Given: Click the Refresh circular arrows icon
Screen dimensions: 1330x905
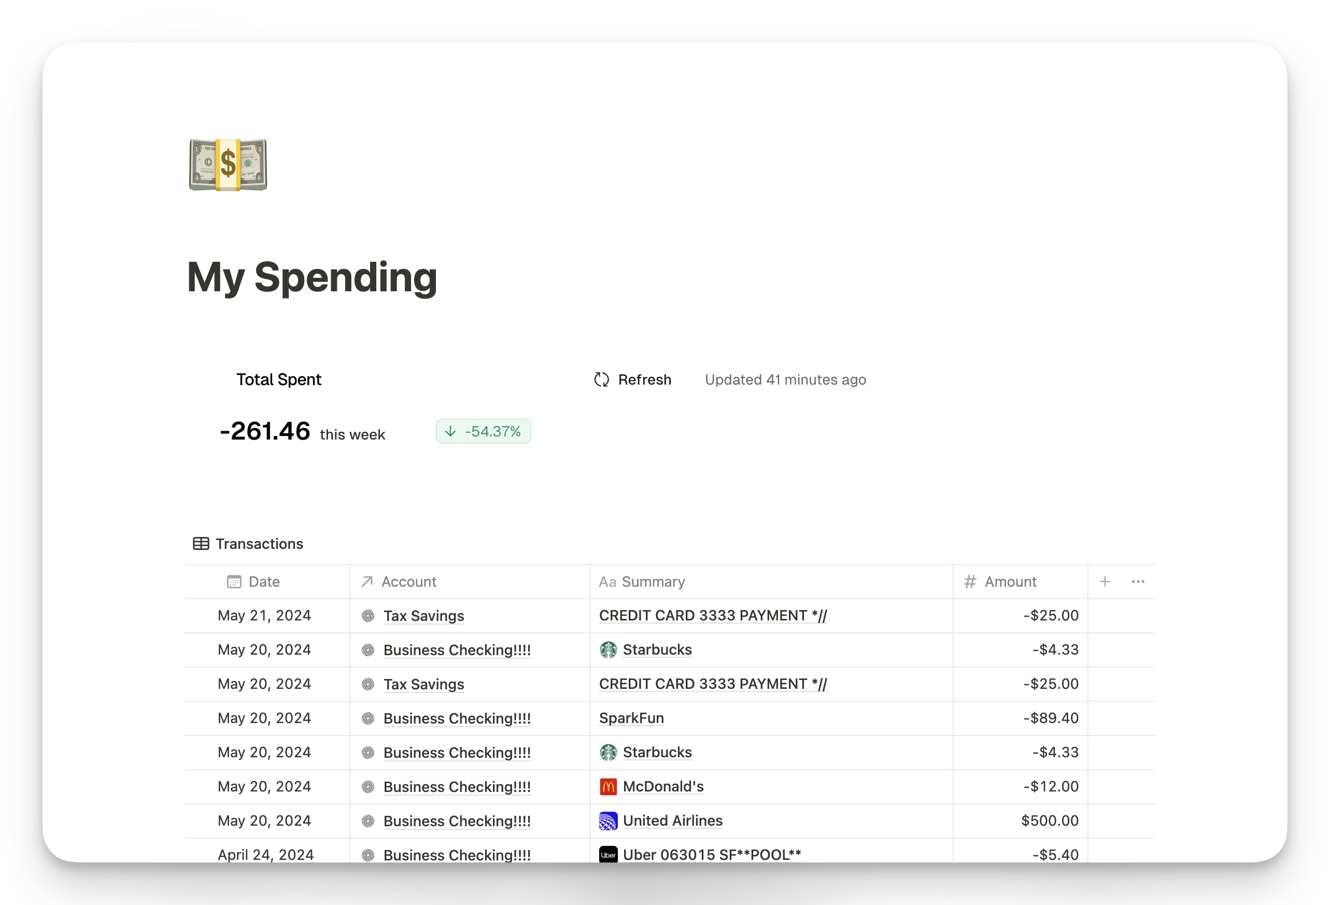Looking at the screenshot, I should tap(601, 379).
